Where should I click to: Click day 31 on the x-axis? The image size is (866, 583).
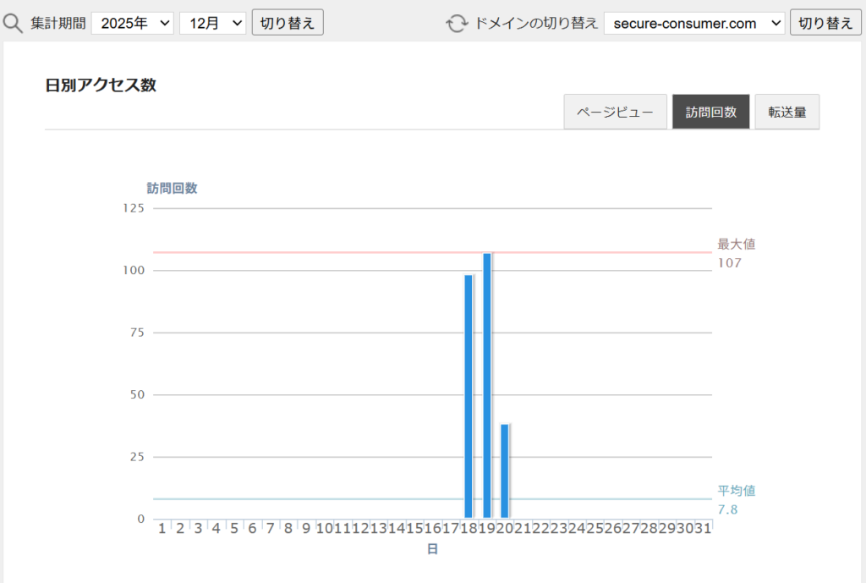[x=703, y=528]
